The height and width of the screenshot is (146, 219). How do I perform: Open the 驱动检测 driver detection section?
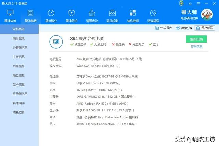(112, 16)
